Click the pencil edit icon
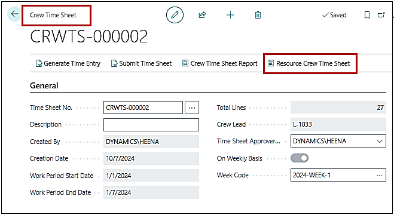The width and height of the screenshot is (394, 215). point(175,15)
